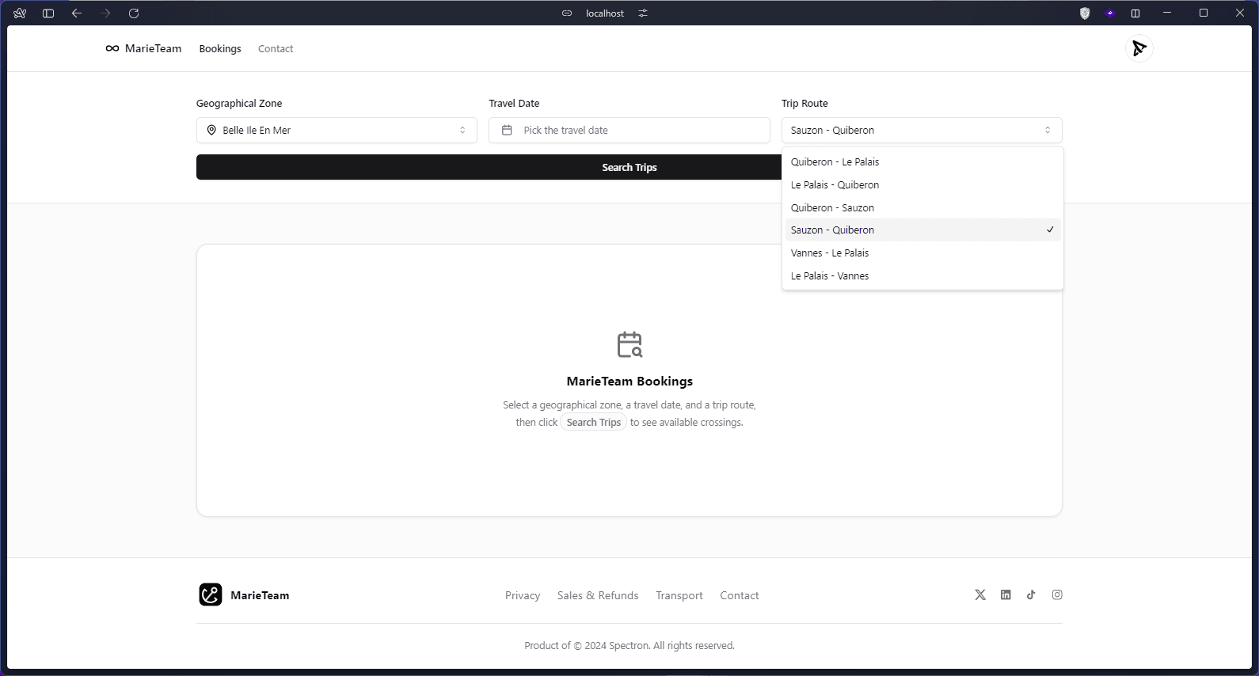The image size is (1259, 676).
Task: Click the browser reload page icon
Action: pos(134,13)
